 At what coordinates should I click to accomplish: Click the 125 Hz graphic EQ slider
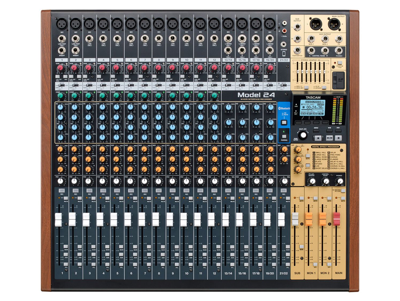pos(297,72)
